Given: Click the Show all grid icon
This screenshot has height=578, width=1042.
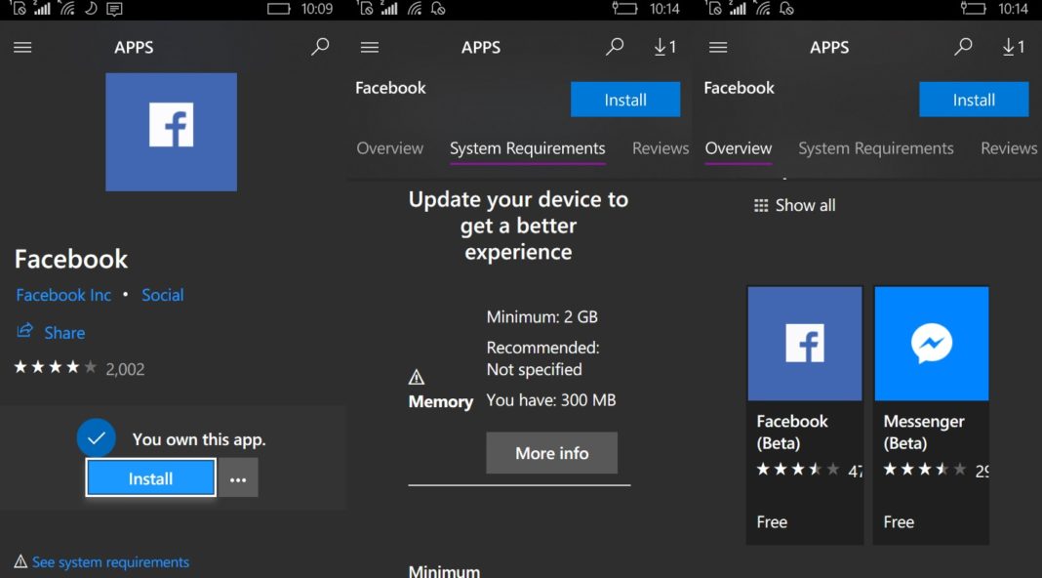Looking at the screenshot, I should [x=761, y=205].
